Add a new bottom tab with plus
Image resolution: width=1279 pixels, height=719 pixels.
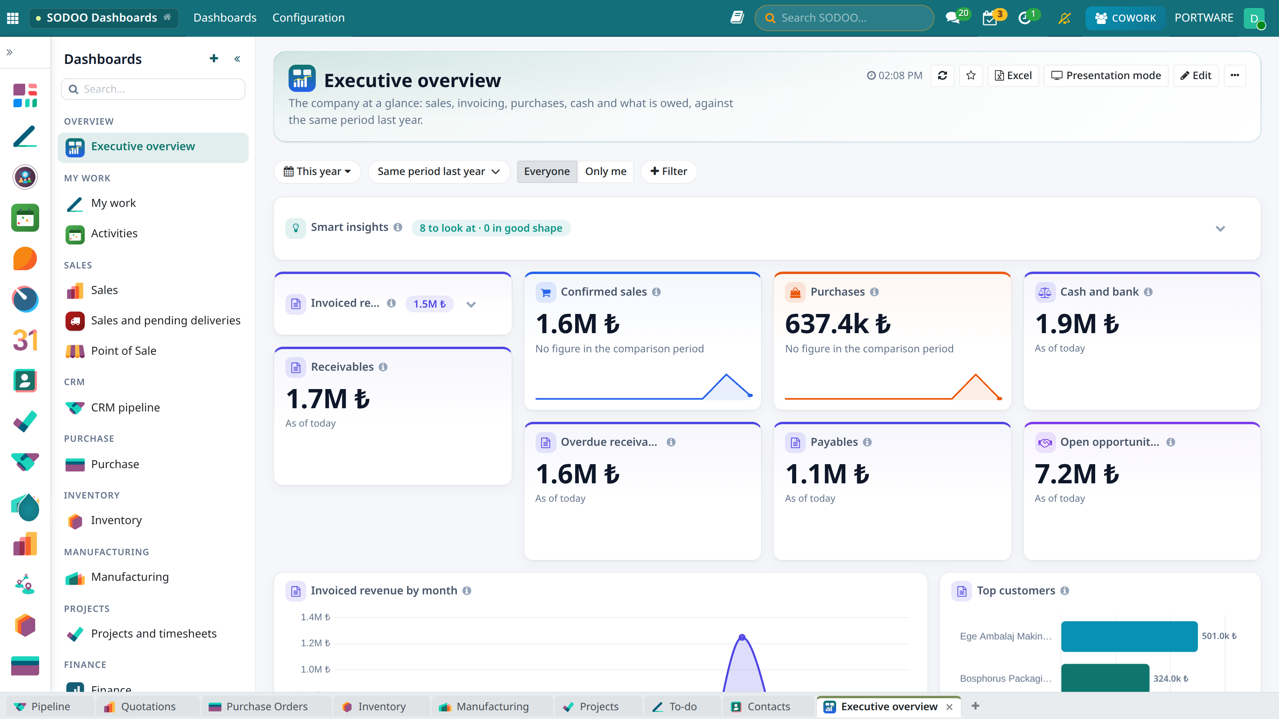975,706
